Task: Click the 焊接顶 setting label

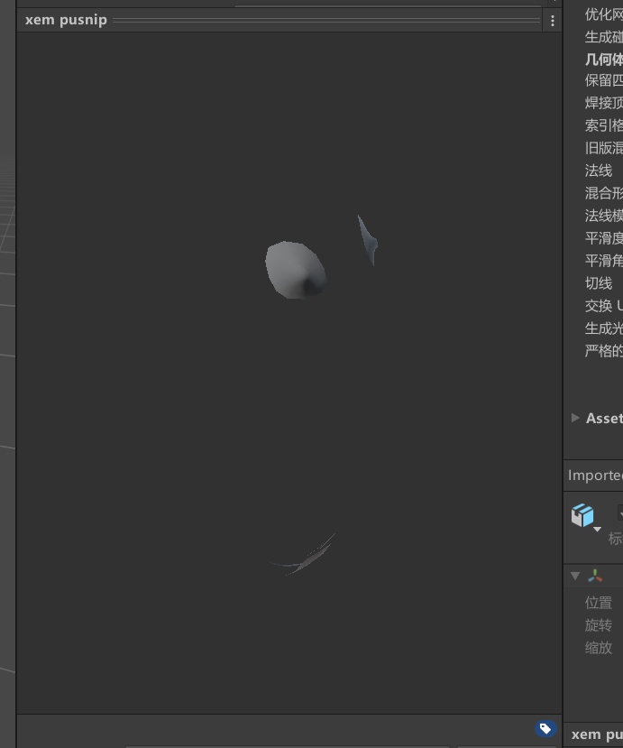Action: tap(604, 103)
